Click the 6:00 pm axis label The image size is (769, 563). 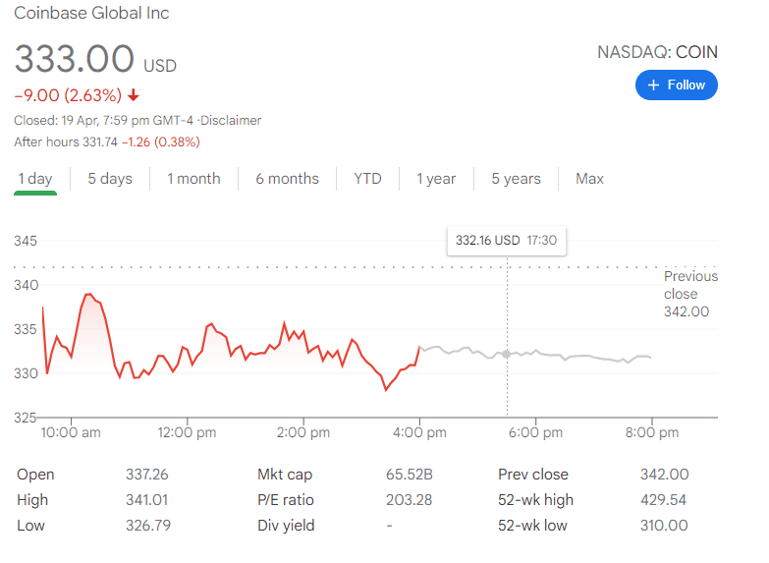(535, 432)
